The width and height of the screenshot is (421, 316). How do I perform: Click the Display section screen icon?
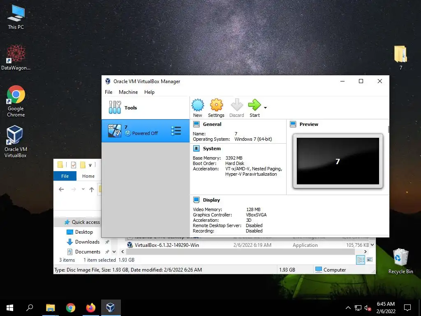(196, 200)
